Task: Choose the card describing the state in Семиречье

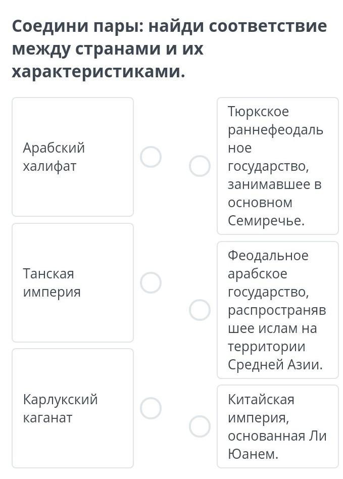Action: point(278,166)
